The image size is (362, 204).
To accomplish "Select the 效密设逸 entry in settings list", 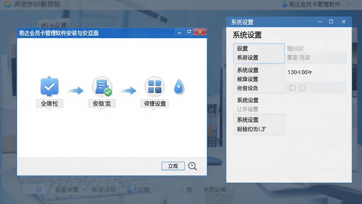I will coord(247,88).
